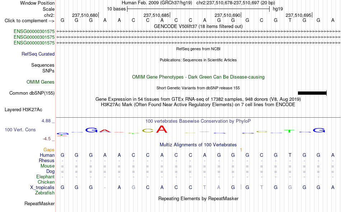Click the Dog species row label

[x=50, y=171]
